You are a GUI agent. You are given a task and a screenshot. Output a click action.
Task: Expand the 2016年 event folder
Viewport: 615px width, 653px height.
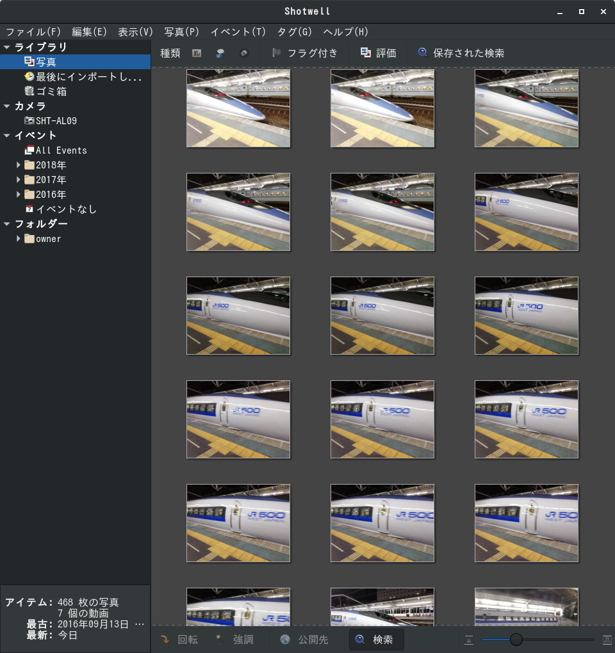tap(18, 195)
